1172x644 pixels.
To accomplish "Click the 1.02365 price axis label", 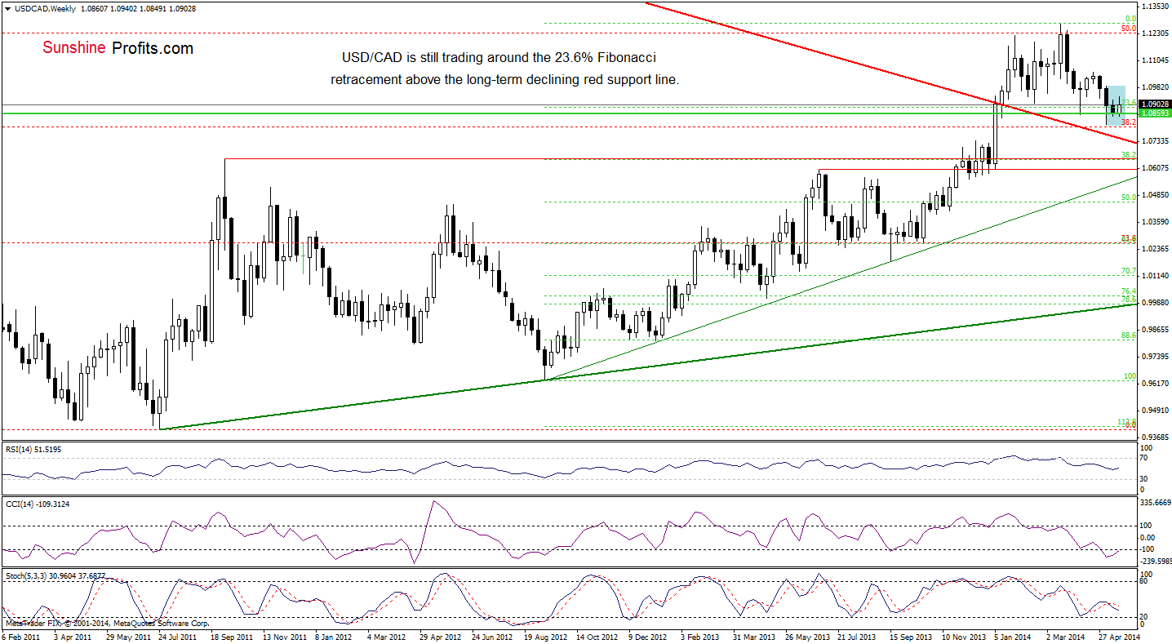I will click(x=1156, y=249).
